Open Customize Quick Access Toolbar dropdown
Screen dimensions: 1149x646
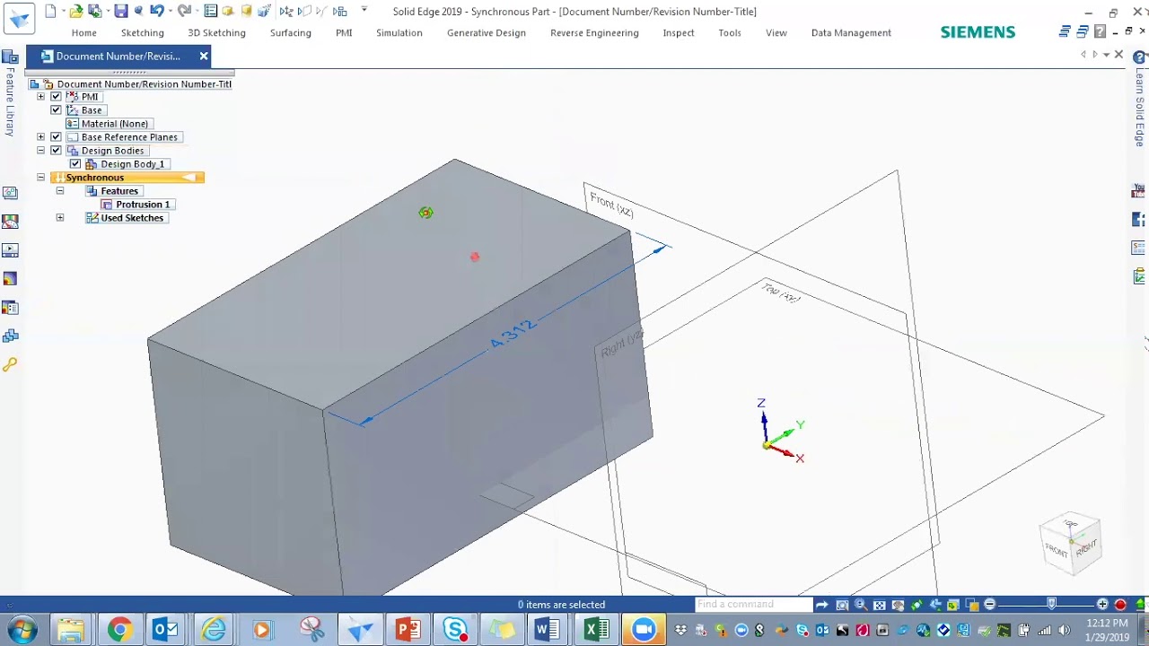[x=364, y=10]
